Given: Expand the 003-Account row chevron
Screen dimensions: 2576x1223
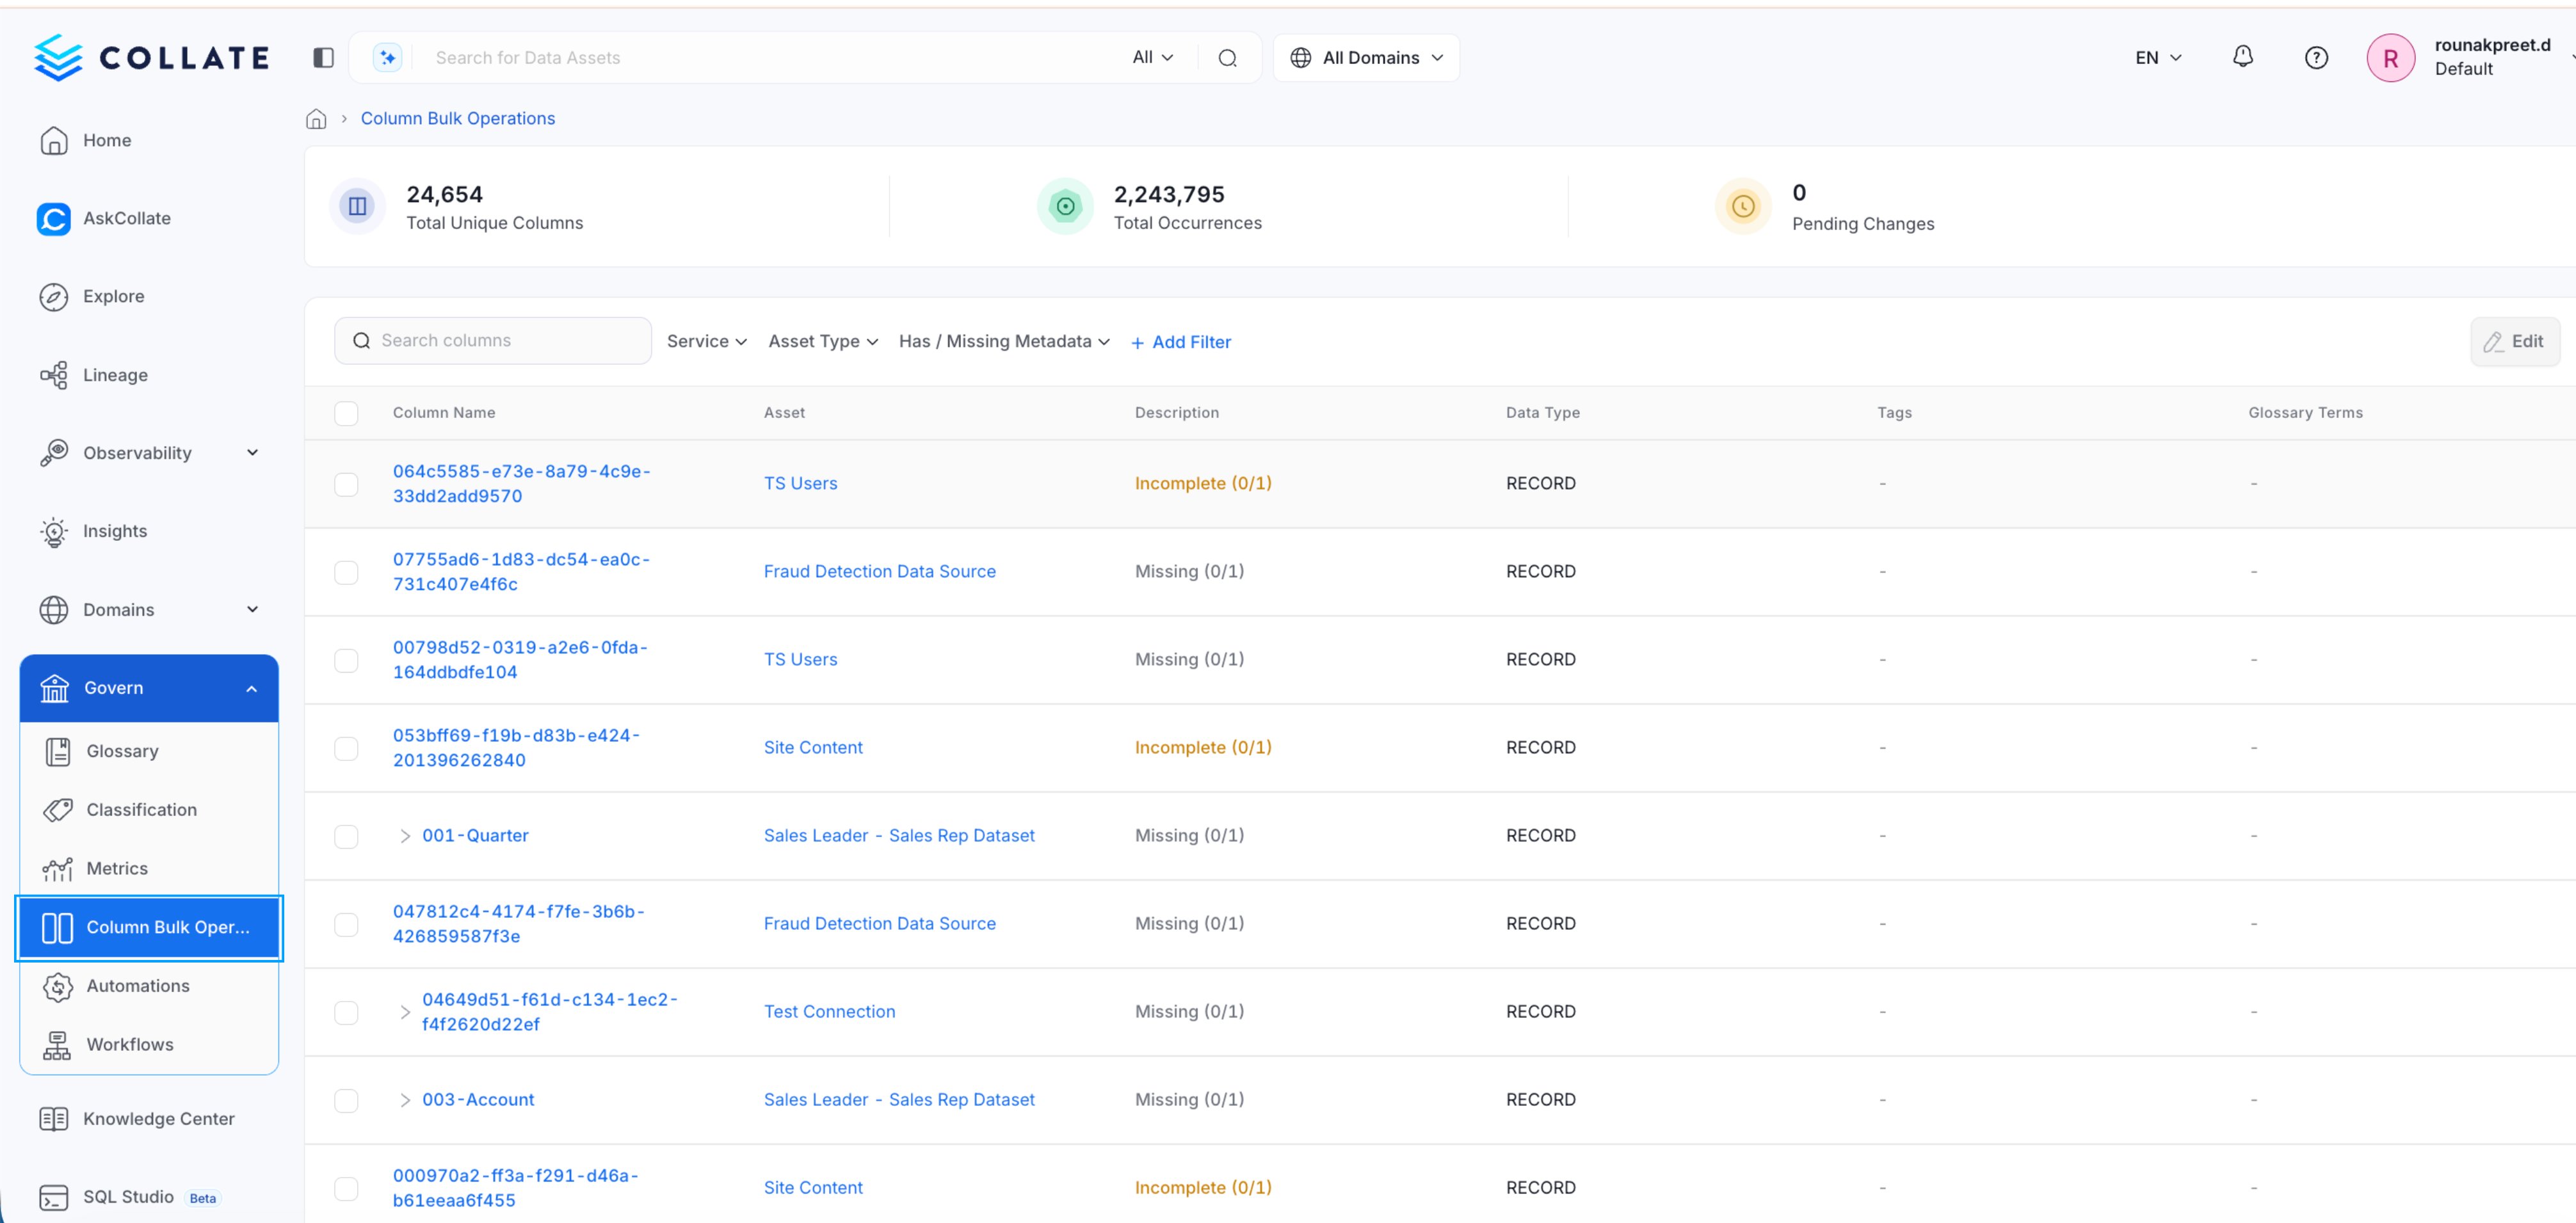Looking at the screenshot, I should coord(404,1100).
